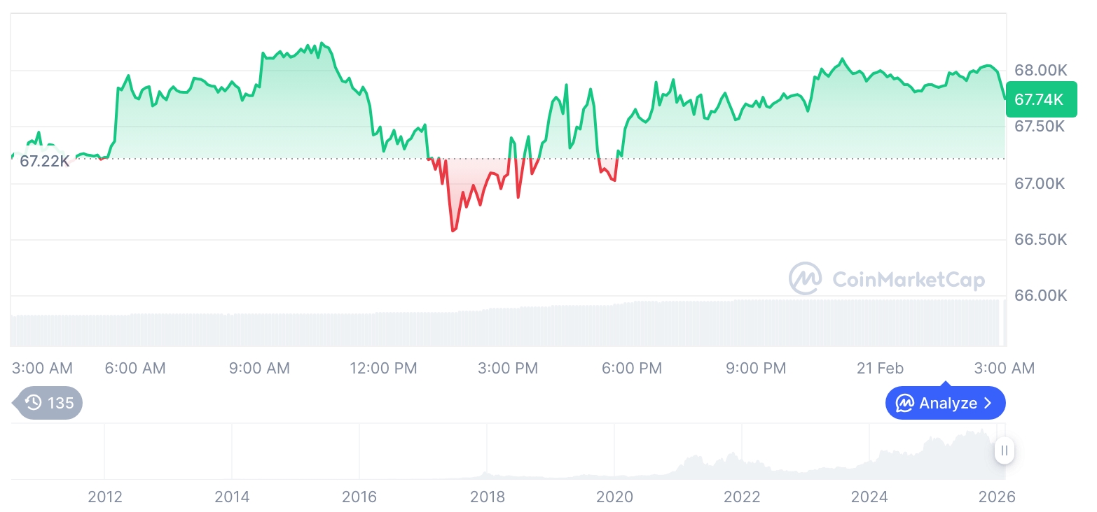Viewport: 1097px width, 512px height.
Task: Click the 21 Feb date label on the time axis
Action: [880, 368]
